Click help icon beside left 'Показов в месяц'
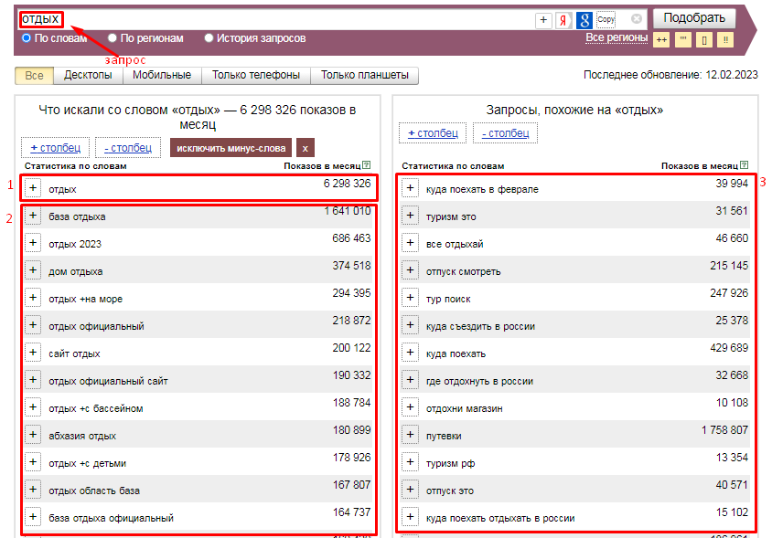Screen dimensions: 772x538 tap(366, 166)
